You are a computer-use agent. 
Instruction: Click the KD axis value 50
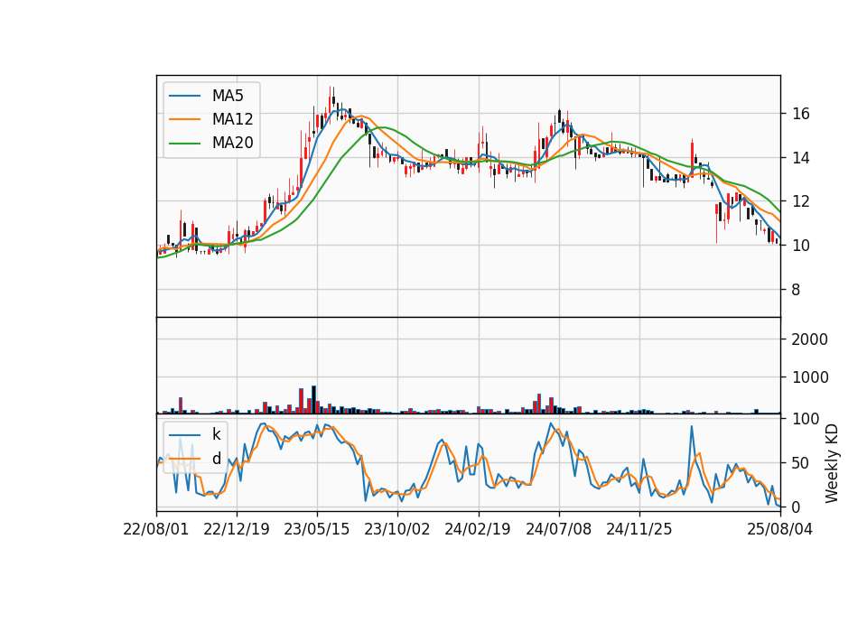801,463
